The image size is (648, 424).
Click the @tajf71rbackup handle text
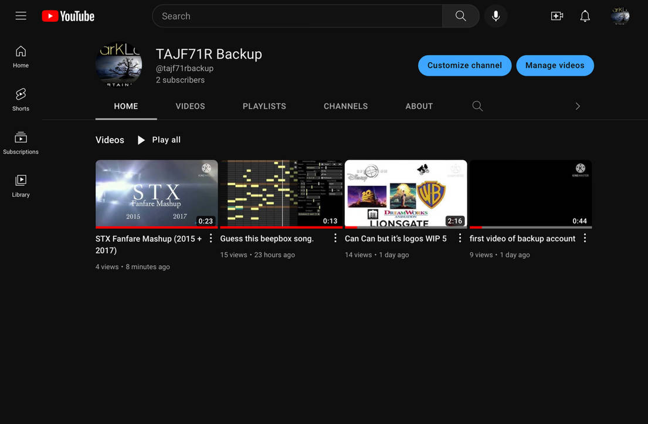coord(184,68)
